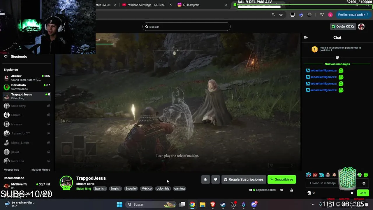The width and height of the screenshot is (373, 210).
Task: Collapse list with Mostrar Menos
Action: pyautogui.click(x=41, y=170)
